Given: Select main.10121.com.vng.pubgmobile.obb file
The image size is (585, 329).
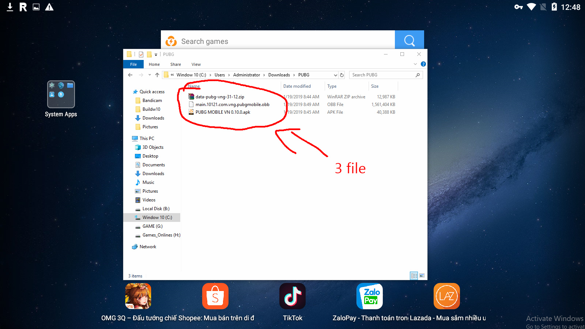Looking at the screenshot, I should click(232, 105).
